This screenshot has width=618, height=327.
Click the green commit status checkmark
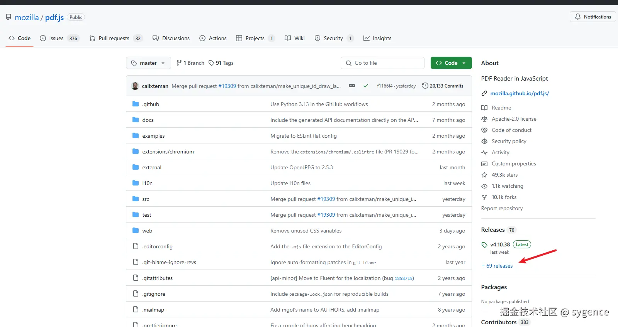click(365, 86)
